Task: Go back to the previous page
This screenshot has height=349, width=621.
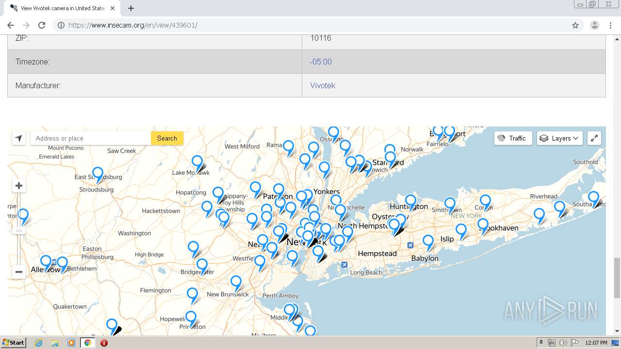Action: coord(11,25)
